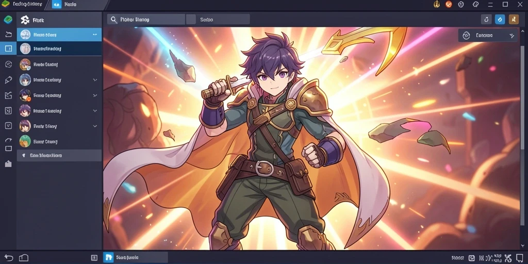The height and width of the screenshot is (264, 528).
Task: Toggle the selected square panel icon in sidebar
Action: [x=8, y=48]
